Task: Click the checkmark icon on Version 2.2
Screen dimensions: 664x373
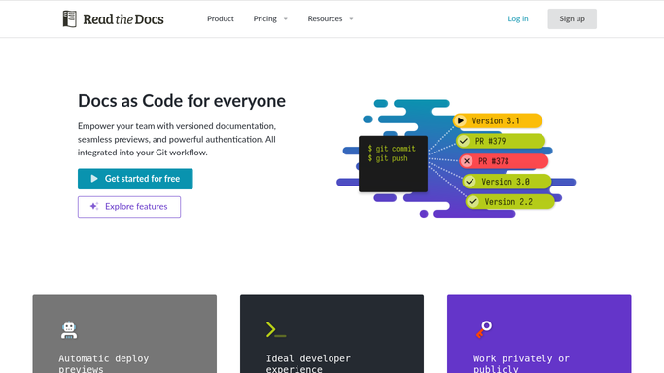Action: pyautogui.click(x=473, y=202)
